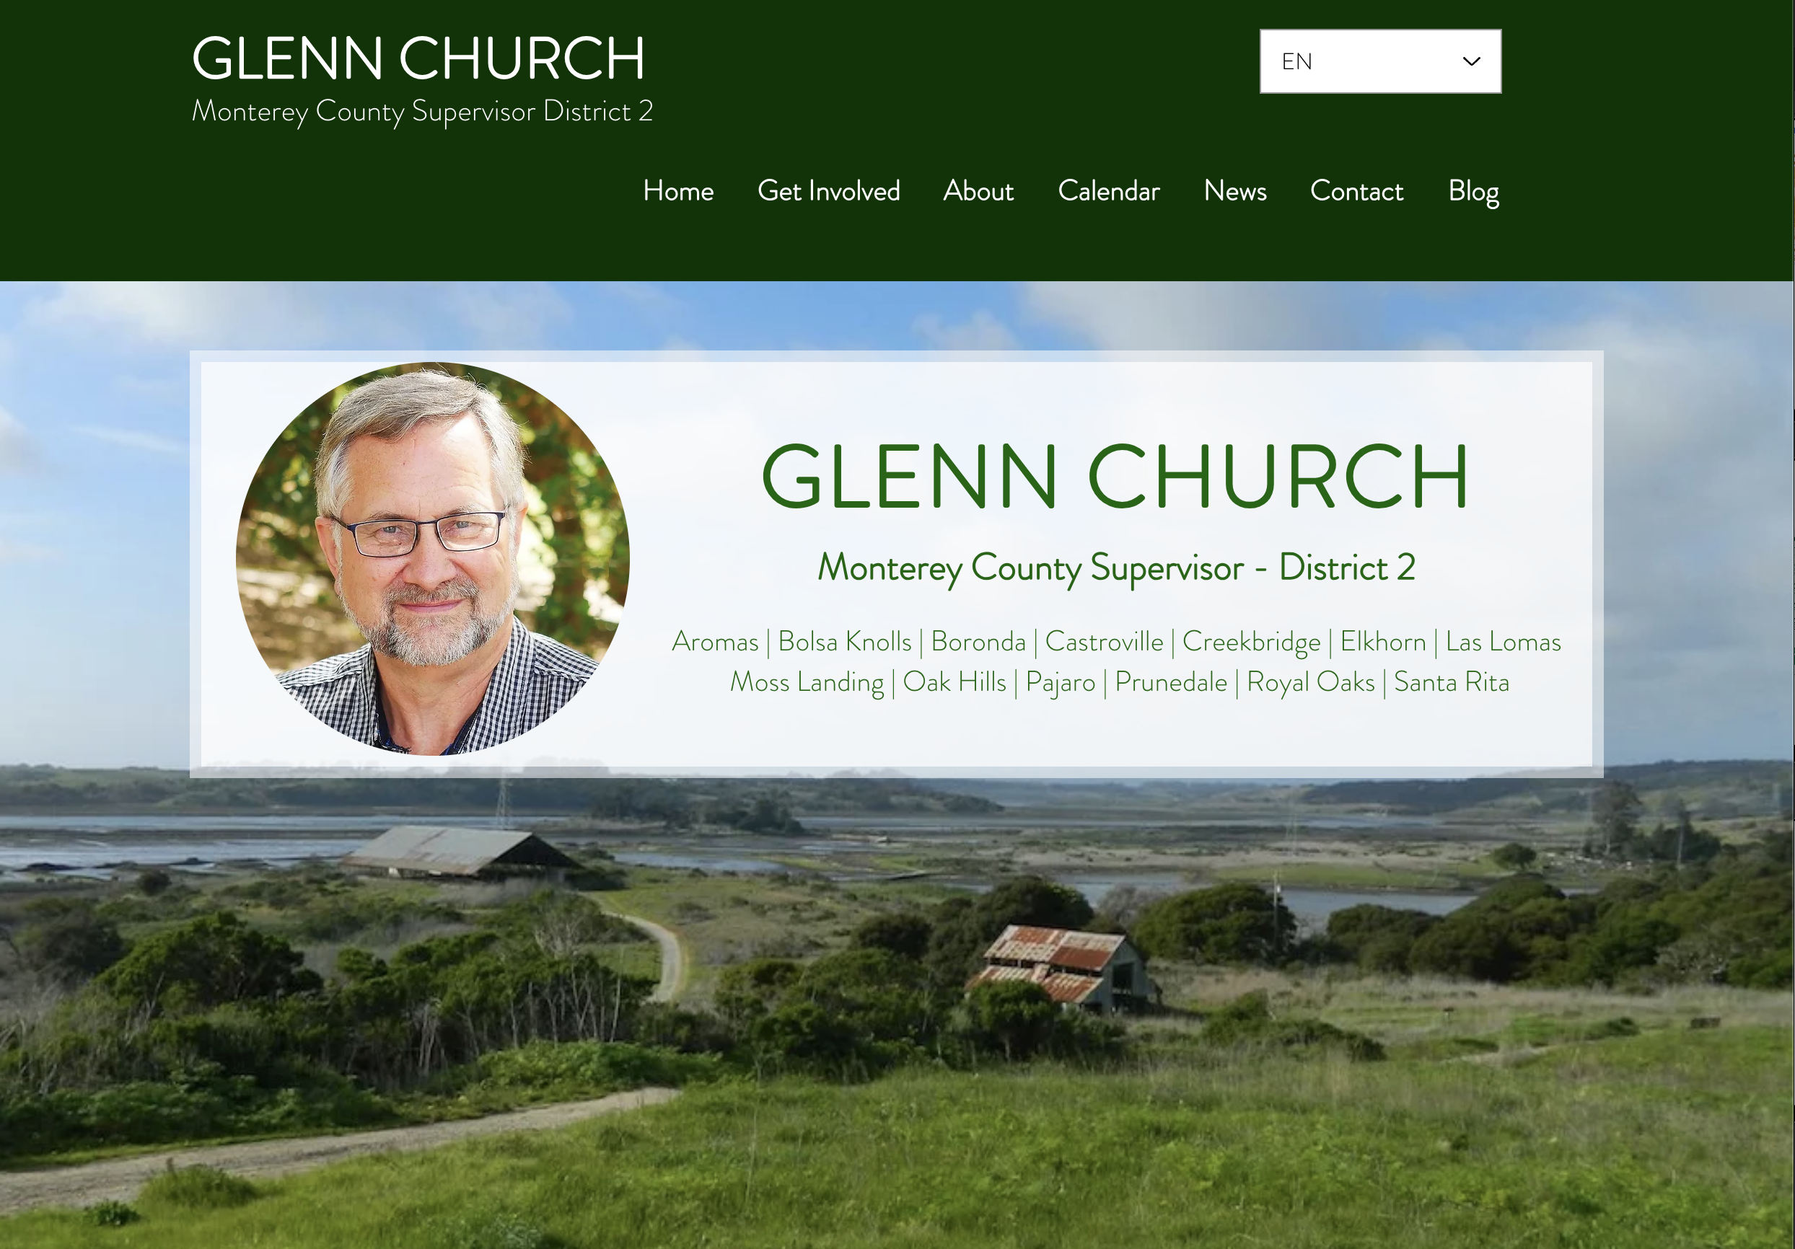Click the Aromas community name
Screen dimensions: 1795x1249
(x=716, y=642)
